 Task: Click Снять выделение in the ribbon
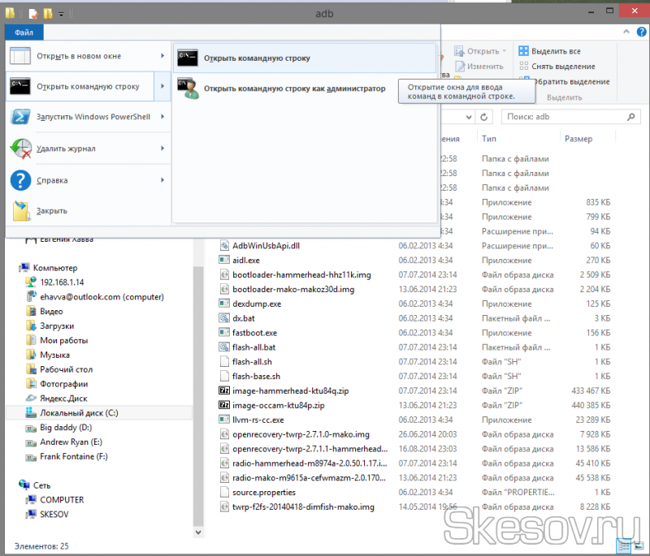[x=562, y=67]
